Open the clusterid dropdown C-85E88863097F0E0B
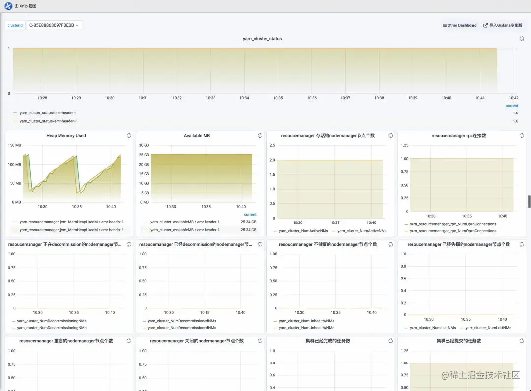The height and width of the screenshot is (391, 531). tap(54, 25)
